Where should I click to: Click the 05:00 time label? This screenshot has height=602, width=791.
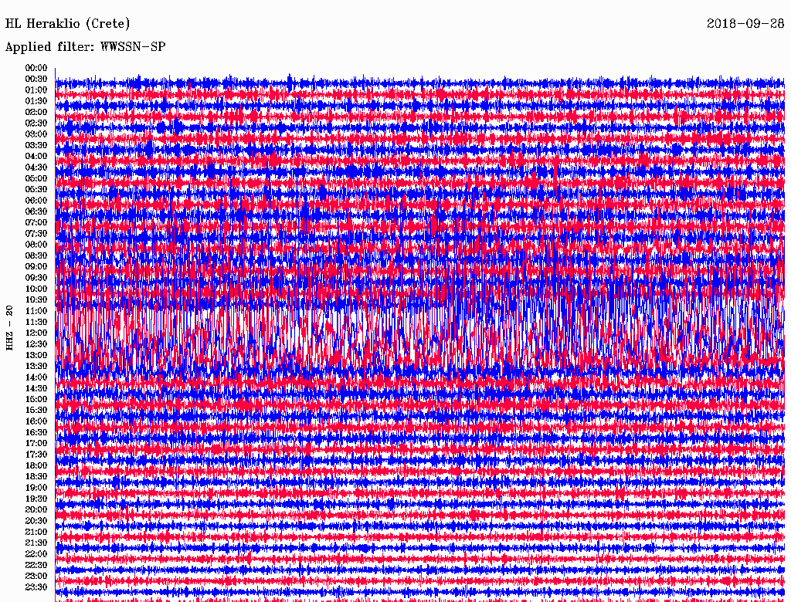coord(36,178)
